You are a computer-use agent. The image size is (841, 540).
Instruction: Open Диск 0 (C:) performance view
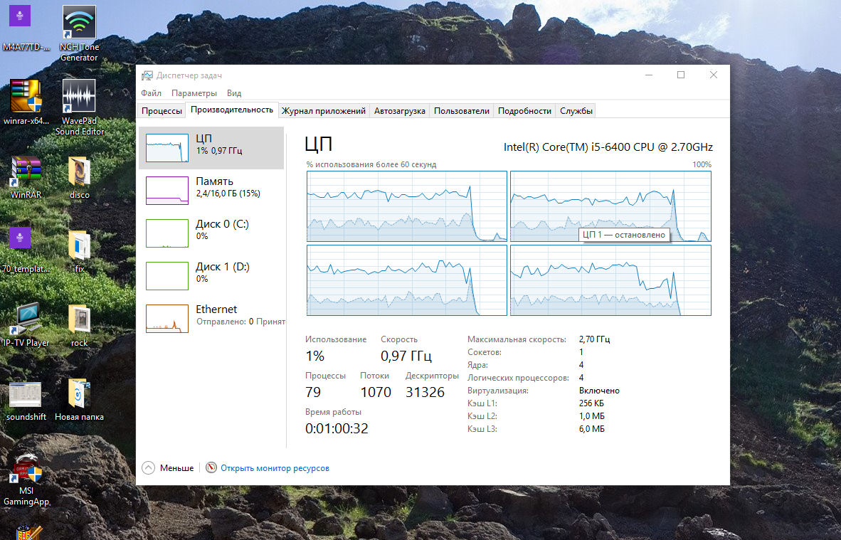click(x=167, y=233)
